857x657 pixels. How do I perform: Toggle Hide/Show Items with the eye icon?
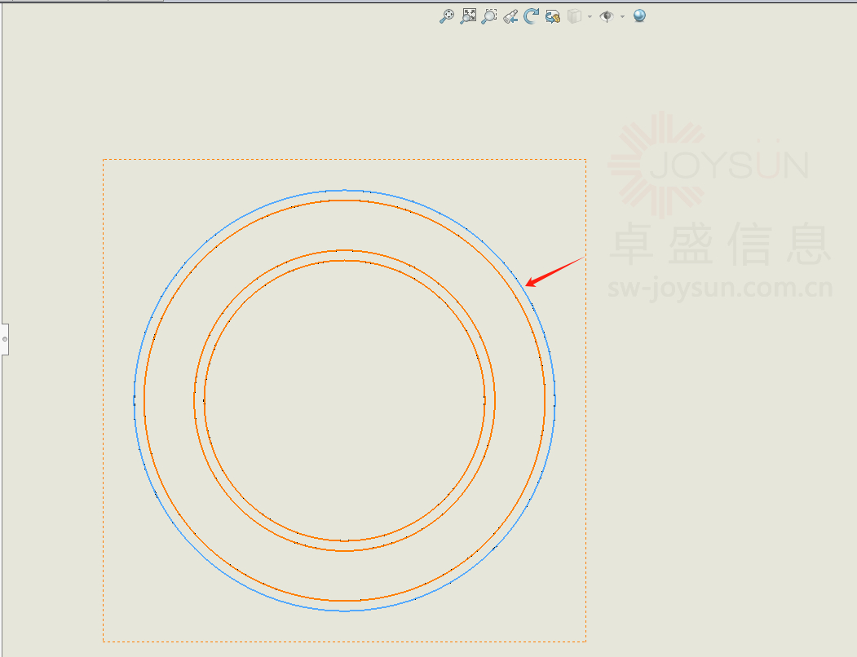606,16
